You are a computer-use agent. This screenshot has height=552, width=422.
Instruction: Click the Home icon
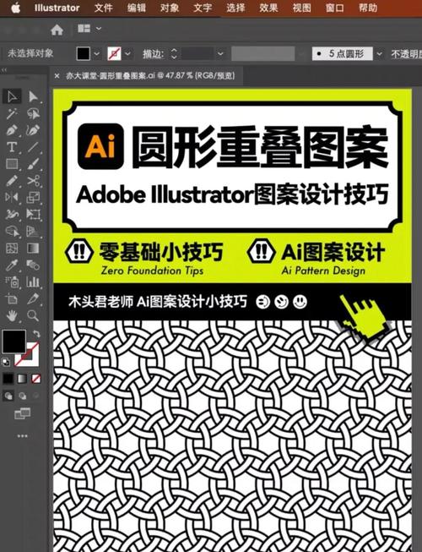(x=57, y=30)
